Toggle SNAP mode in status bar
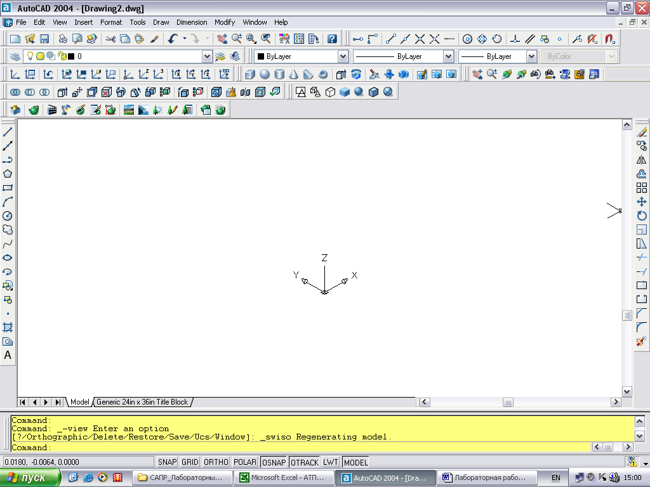 click(x=167, y=462)
